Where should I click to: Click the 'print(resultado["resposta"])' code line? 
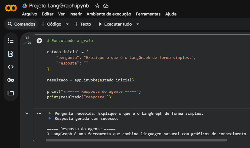point(79,97)
